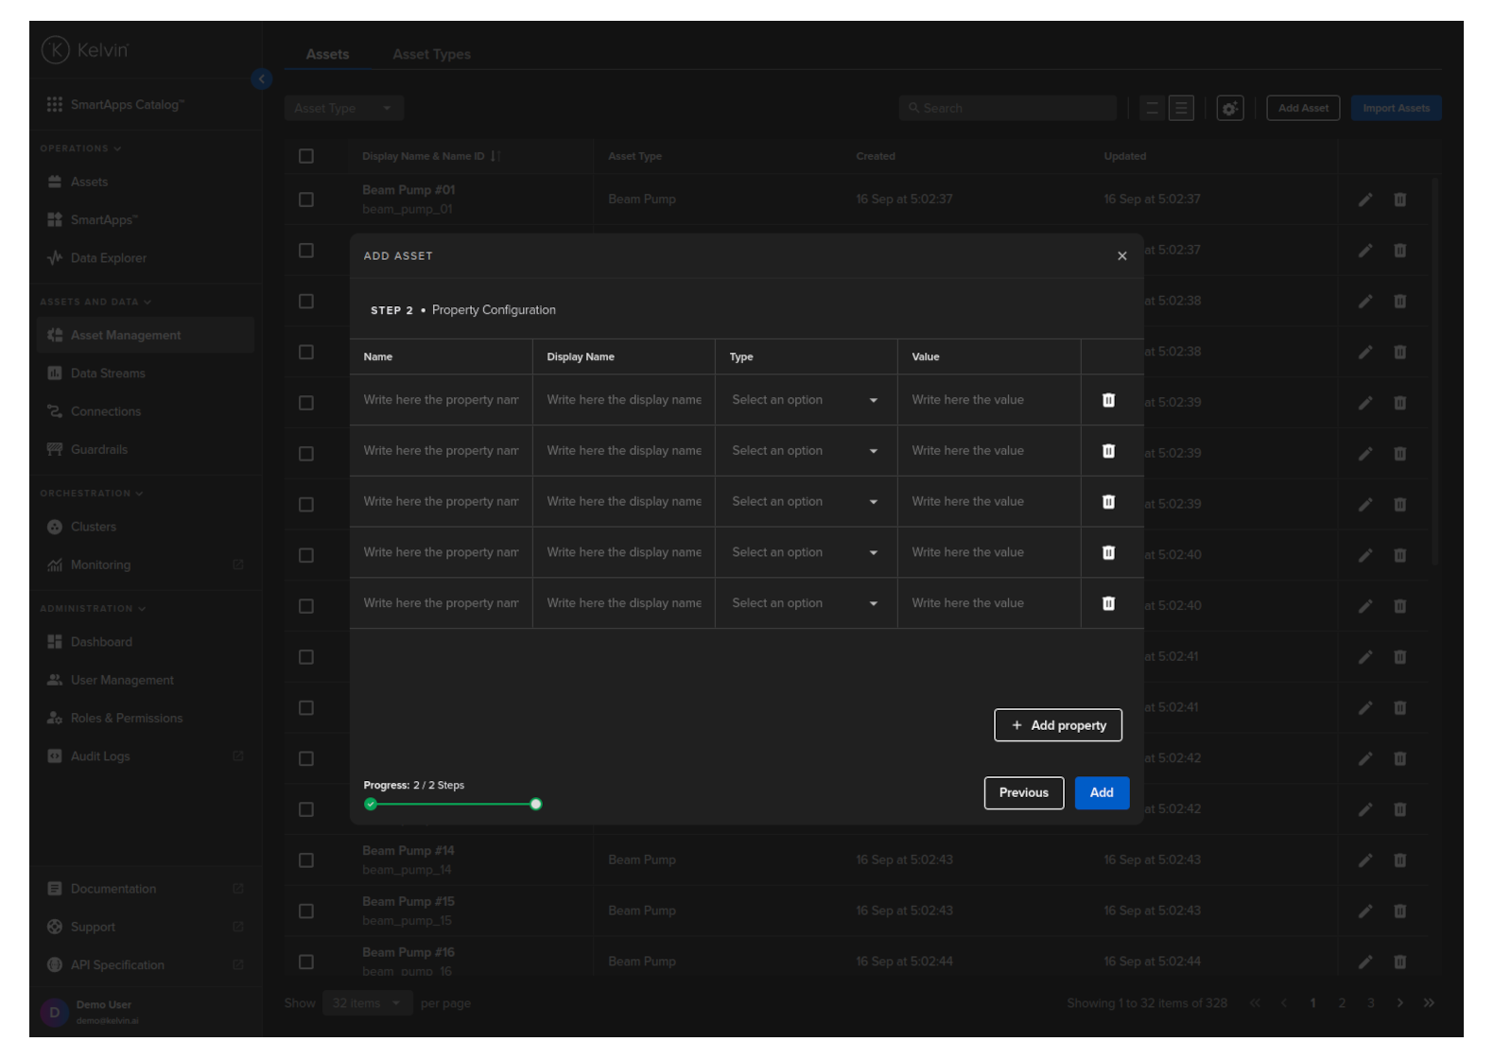The height and width of the screenshot is (1059, 1494).
Task: Check the select-all checkbox in table header
Action: pos(306,156)
